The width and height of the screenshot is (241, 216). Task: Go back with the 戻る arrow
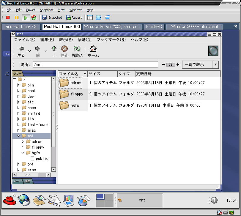click(21, 51)
